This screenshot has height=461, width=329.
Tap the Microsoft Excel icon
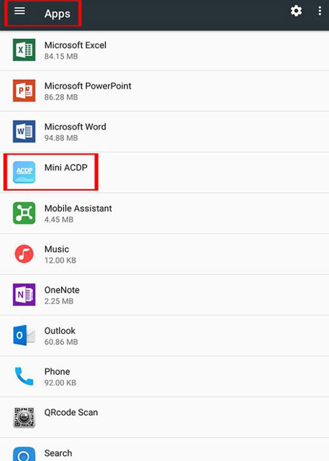pos(24,50)
